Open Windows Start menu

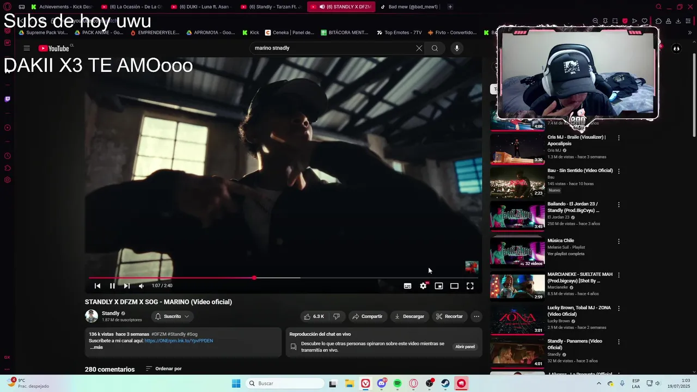coord(236,383)
